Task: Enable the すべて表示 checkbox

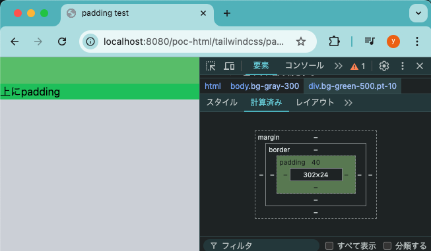Action: tap(329, 246)
